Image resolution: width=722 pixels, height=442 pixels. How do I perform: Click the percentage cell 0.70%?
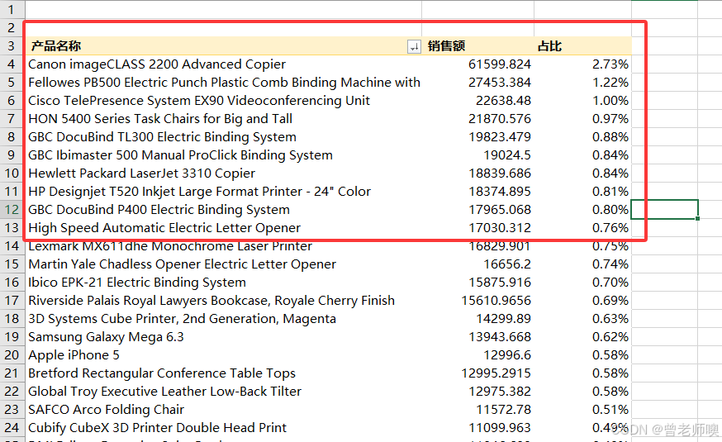point(582,283)
